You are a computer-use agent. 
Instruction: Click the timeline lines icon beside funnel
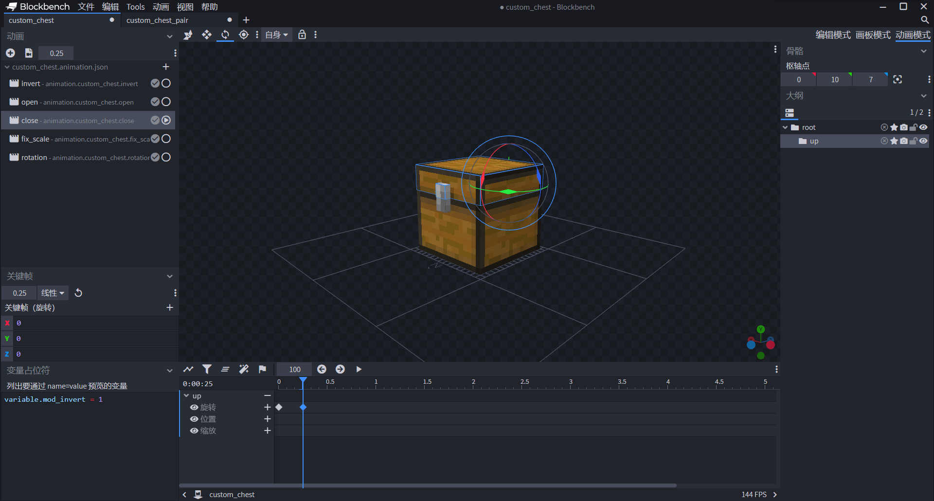coord(225,369)
